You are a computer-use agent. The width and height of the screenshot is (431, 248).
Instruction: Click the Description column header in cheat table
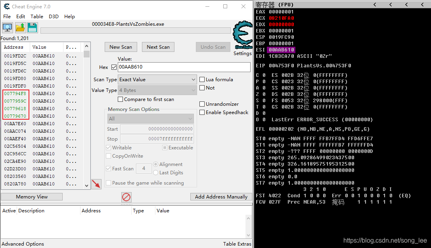[31, 211]
